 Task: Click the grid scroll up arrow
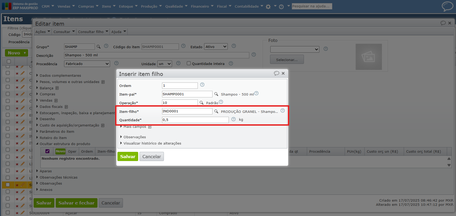pos(449,159)
